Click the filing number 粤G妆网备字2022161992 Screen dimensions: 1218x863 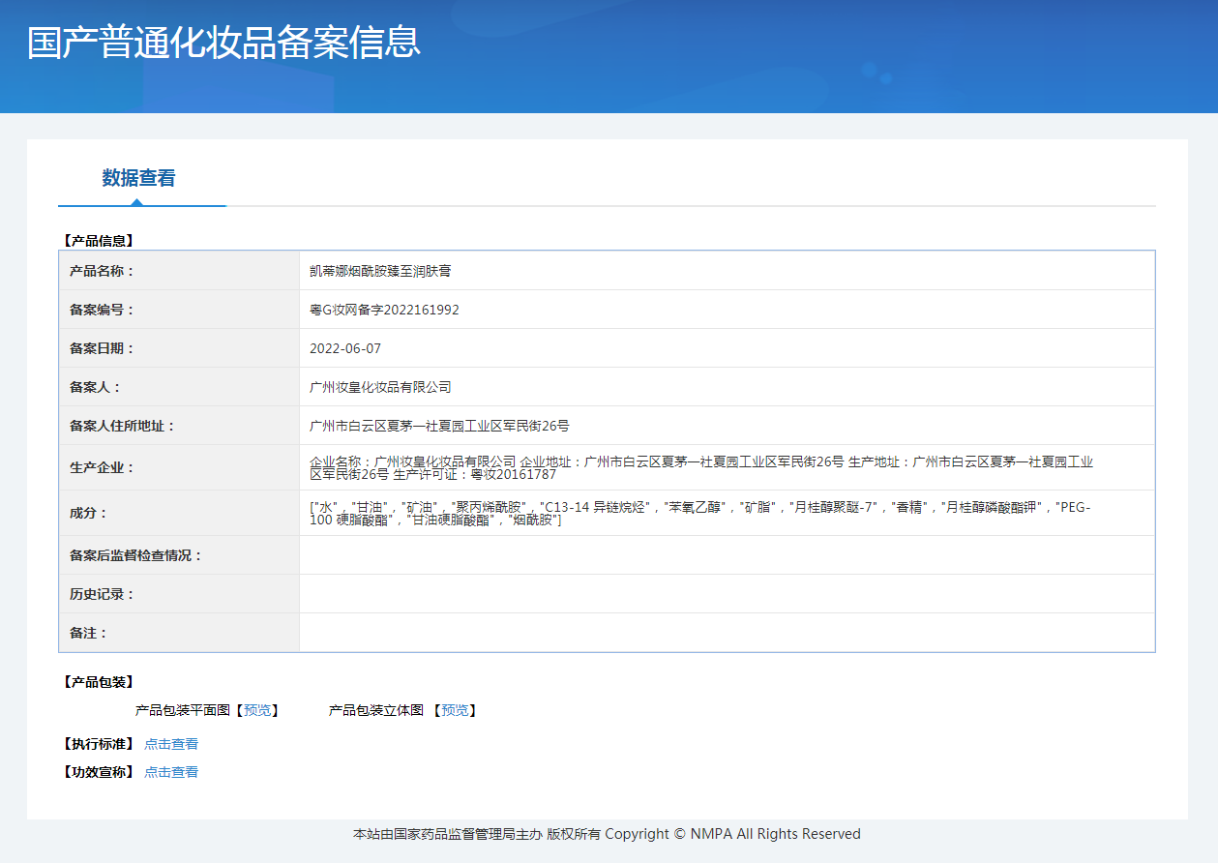point(384,310)
